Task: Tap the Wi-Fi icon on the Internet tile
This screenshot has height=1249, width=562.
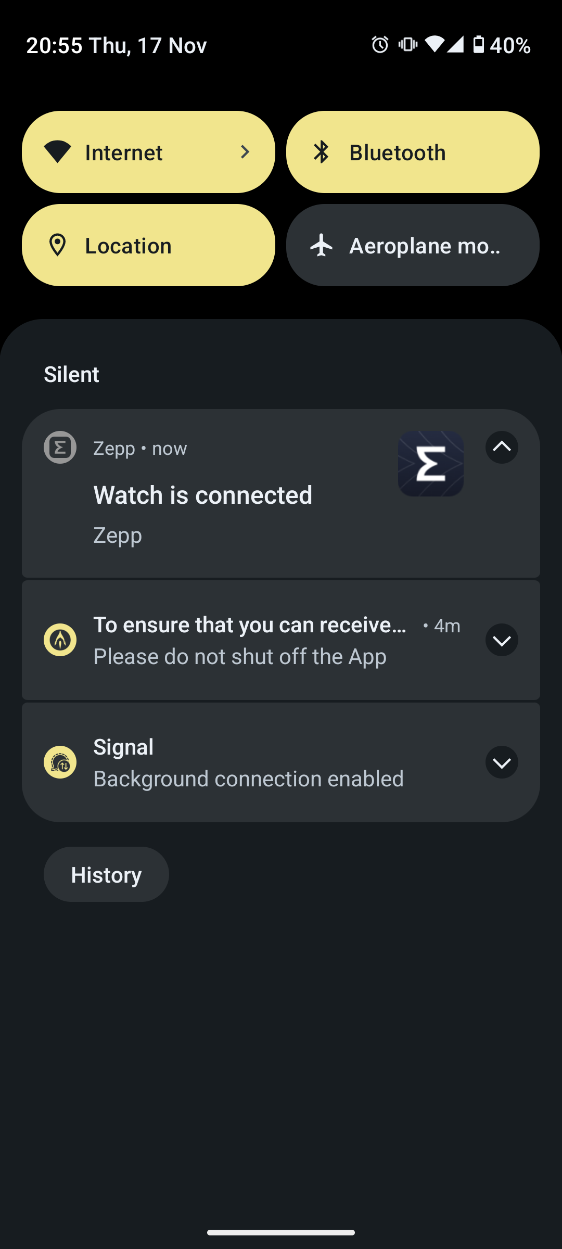Action: point(59,151)
